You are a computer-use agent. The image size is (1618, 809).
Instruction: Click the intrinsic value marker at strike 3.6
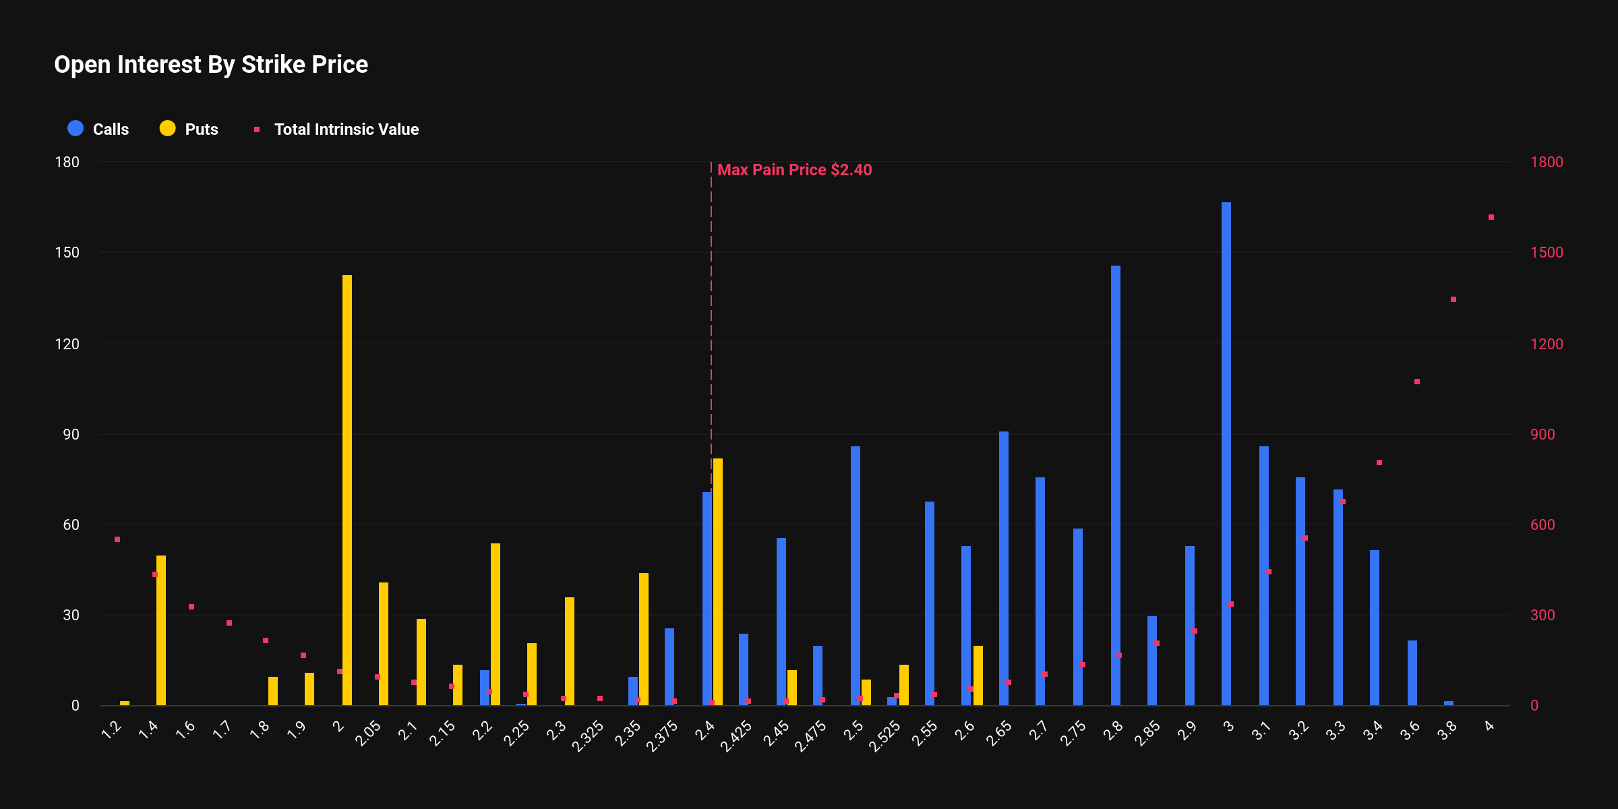[x=1417, y=382]
